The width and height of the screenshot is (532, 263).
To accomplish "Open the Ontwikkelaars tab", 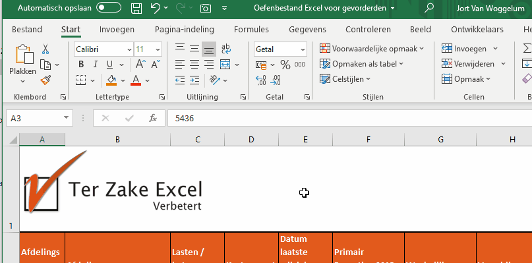I will point(477,30).
